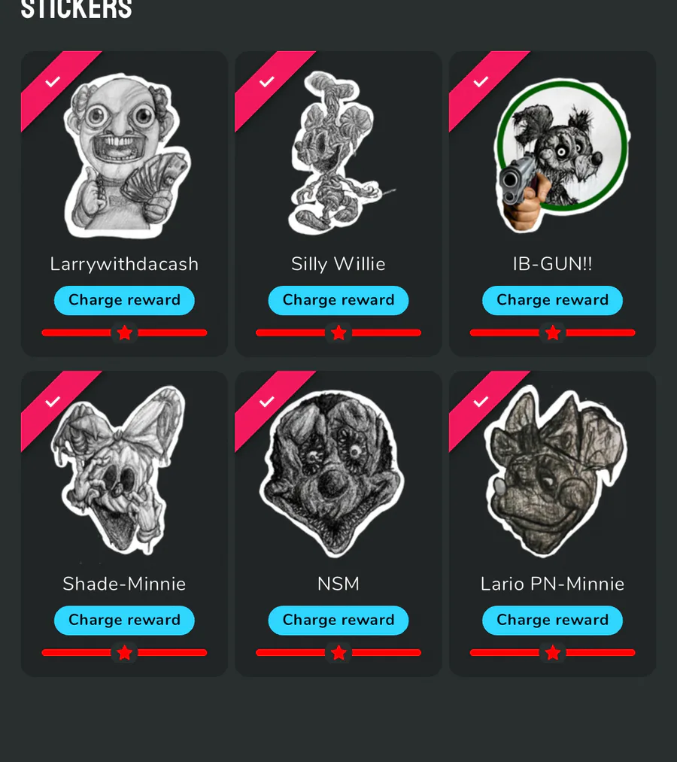The height and width of the screenshot is (762, 677).
Task: Charge reward for Silly Willie sticker
Action: pyautogui.click(x=338, y=300)
